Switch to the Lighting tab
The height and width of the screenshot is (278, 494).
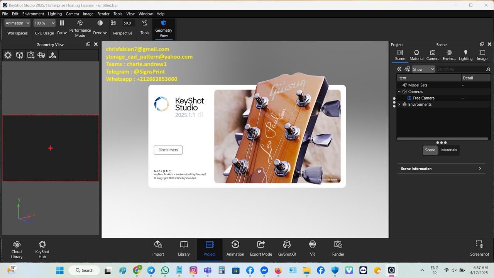tap(465, 55)
